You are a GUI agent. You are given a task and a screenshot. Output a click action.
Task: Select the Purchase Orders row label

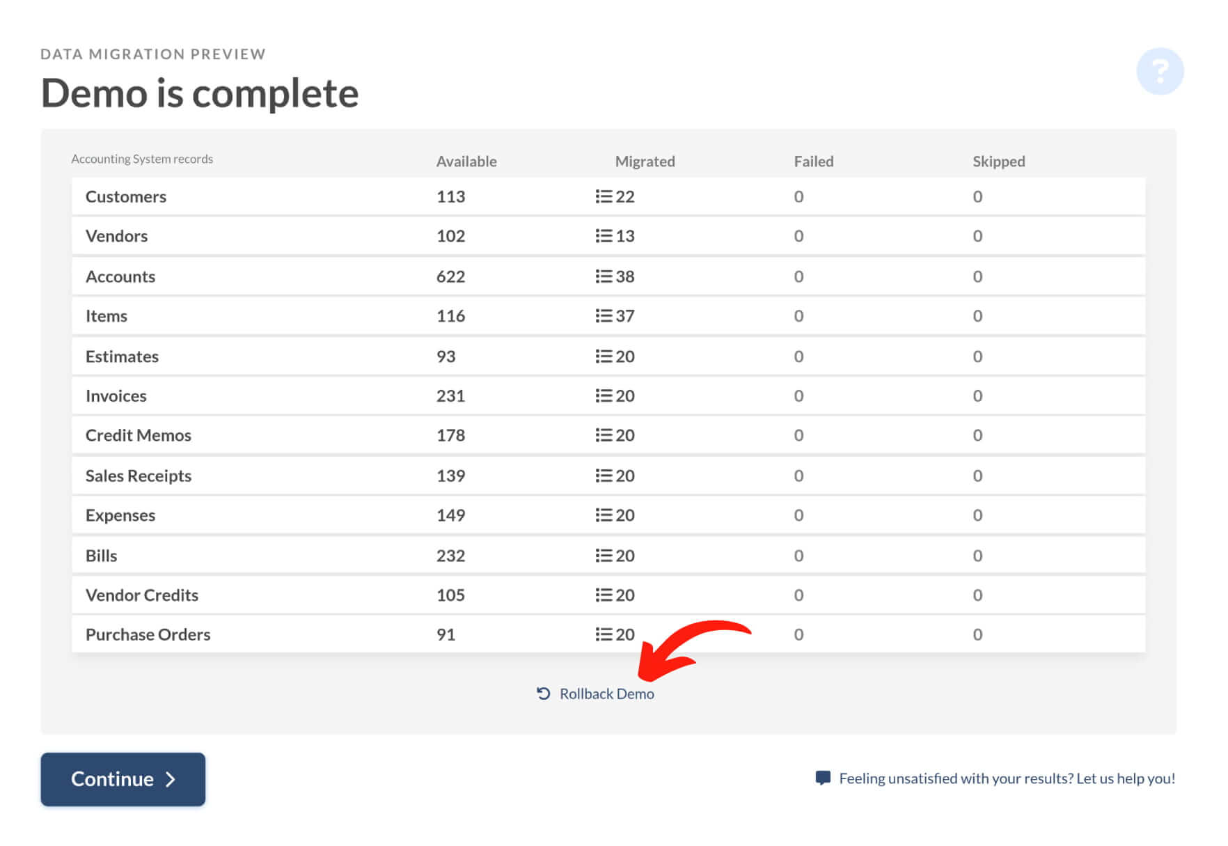(x=148, y=634)
